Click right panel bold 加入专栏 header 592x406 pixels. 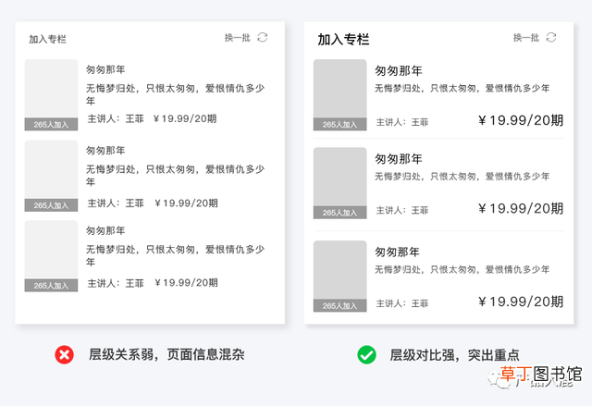tap(343, 39)
